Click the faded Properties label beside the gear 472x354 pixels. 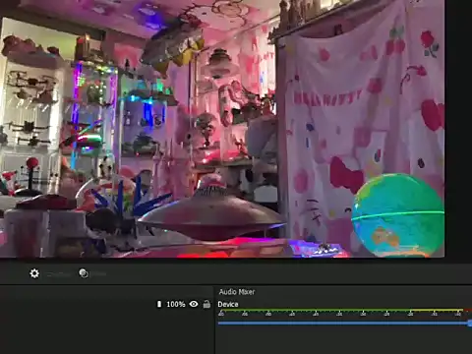58,274
